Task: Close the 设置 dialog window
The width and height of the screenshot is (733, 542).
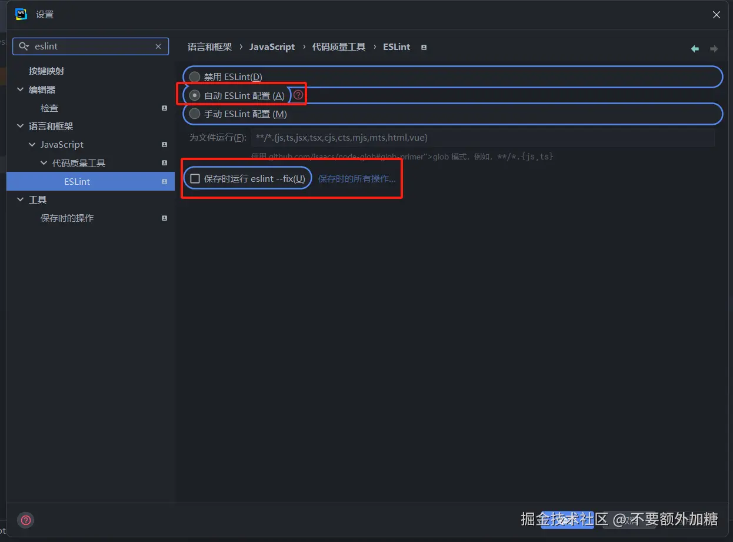Action: point(717,15)
